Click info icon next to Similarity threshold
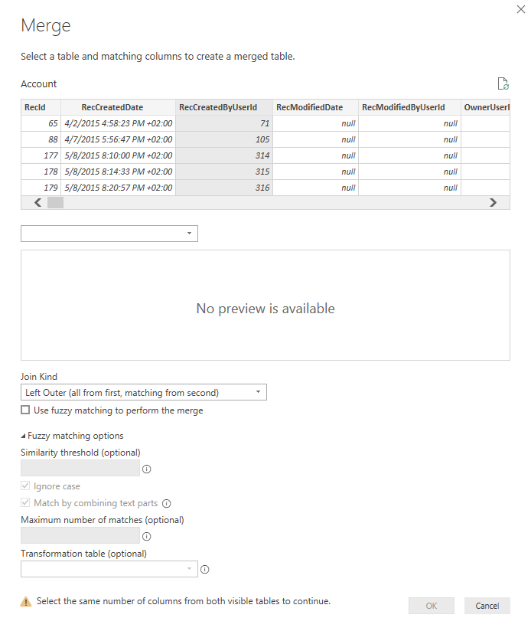This screenshot has width=531, height=631. click(x=147, y=469)
